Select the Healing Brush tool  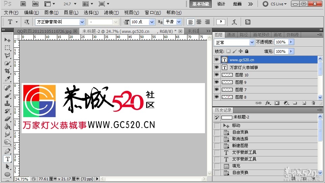pyautogui.click(x=7, y=88)
